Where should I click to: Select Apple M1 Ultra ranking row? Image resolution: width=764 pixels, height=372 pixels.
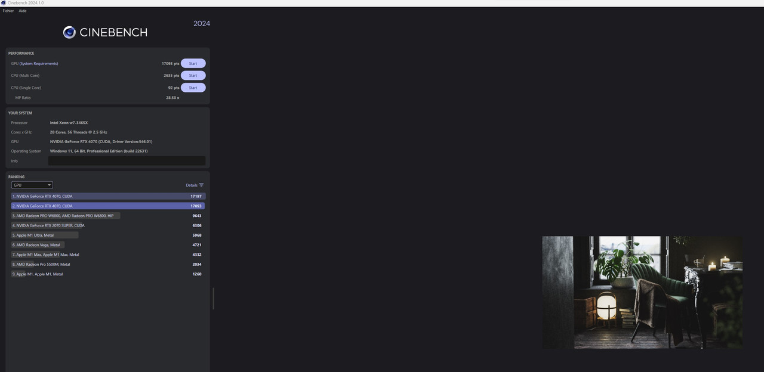point(108,235)
